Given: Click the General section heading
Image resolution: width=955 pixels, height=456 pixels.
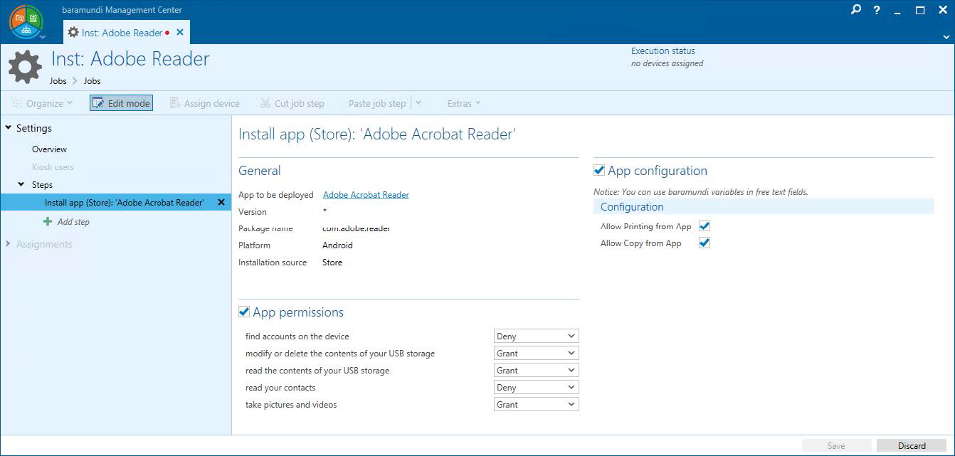Looking at the screenshot, I should 260,171.
